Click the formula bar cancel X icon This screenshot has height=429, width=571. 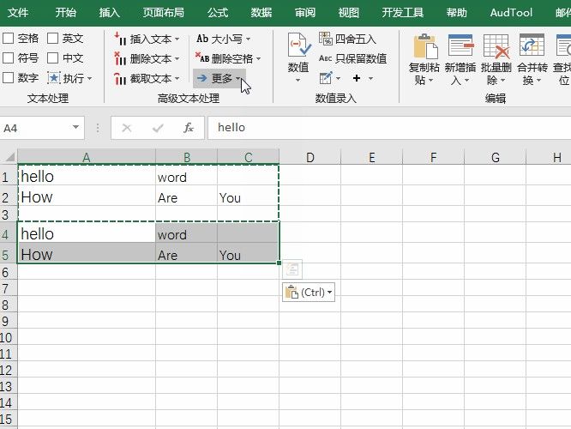pos(127,128)
